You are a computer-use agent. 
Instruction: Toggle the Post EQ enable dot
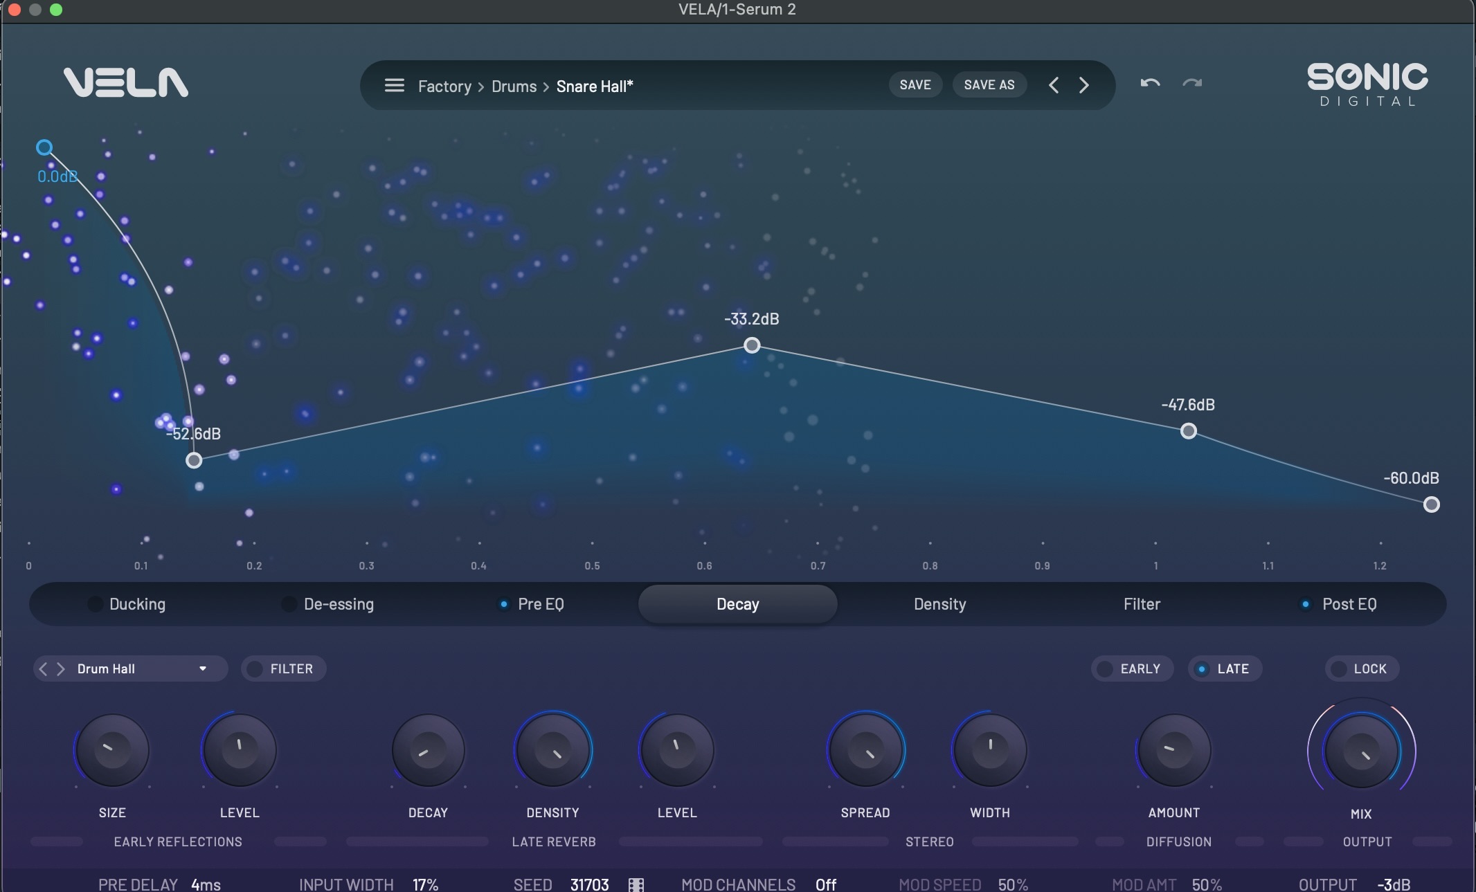[1306, 604]
